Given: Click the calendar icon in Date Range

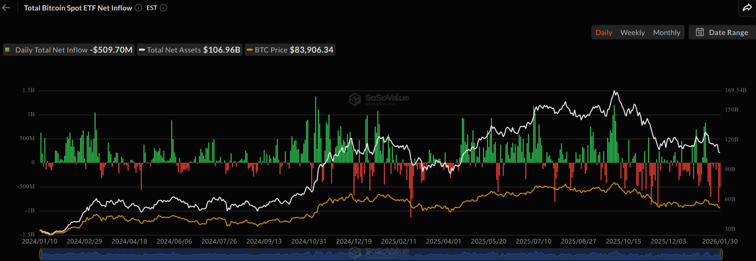Looking at the screenshot, I should (700, 32).
